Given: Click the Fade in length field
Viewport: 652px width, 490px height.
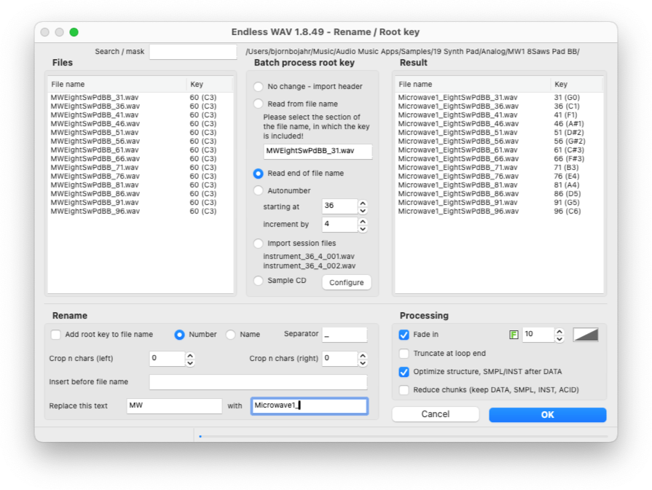Looking at the screenshot, I should point(538,335).
